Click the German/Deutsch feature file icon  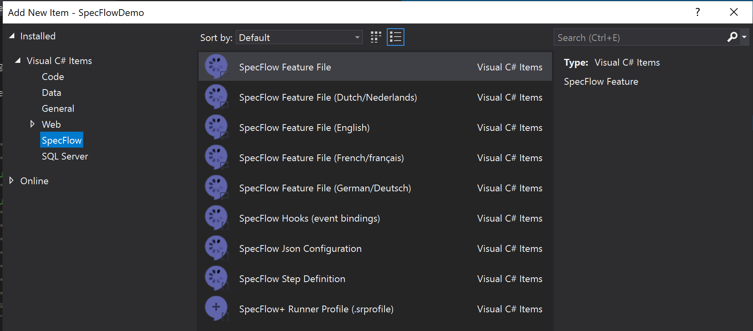click(x=216, y=187)
